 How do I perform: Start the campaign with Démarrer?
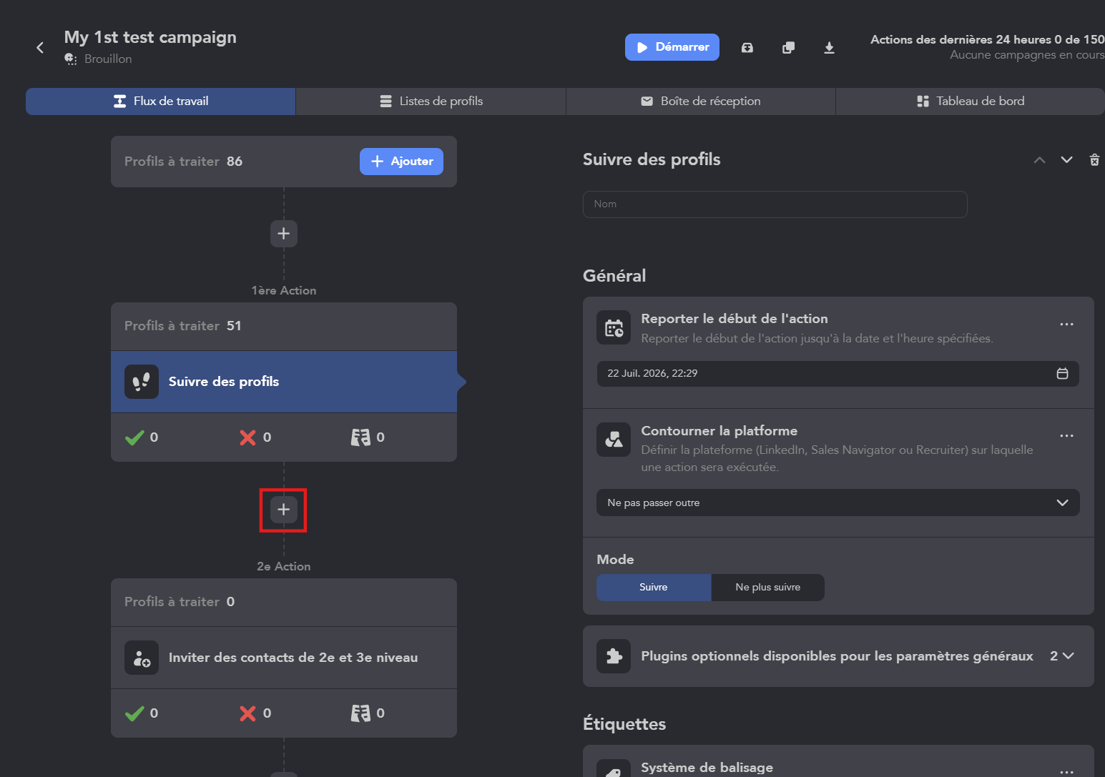tap(672, 47)
